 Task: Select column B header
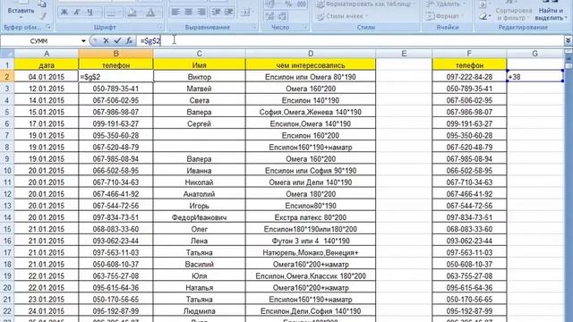(115, 54)
